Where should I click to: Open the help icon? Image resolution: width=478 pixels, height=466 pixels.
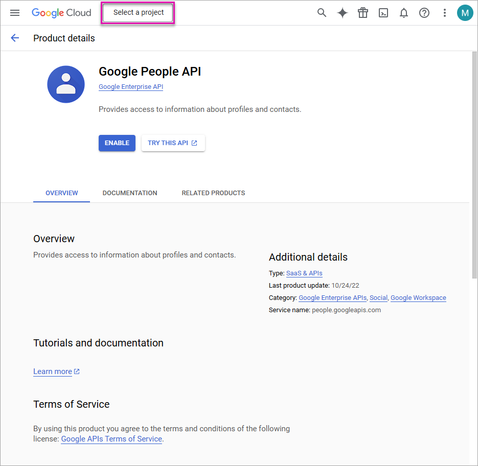pyautogui.click(x=424, y=13)
